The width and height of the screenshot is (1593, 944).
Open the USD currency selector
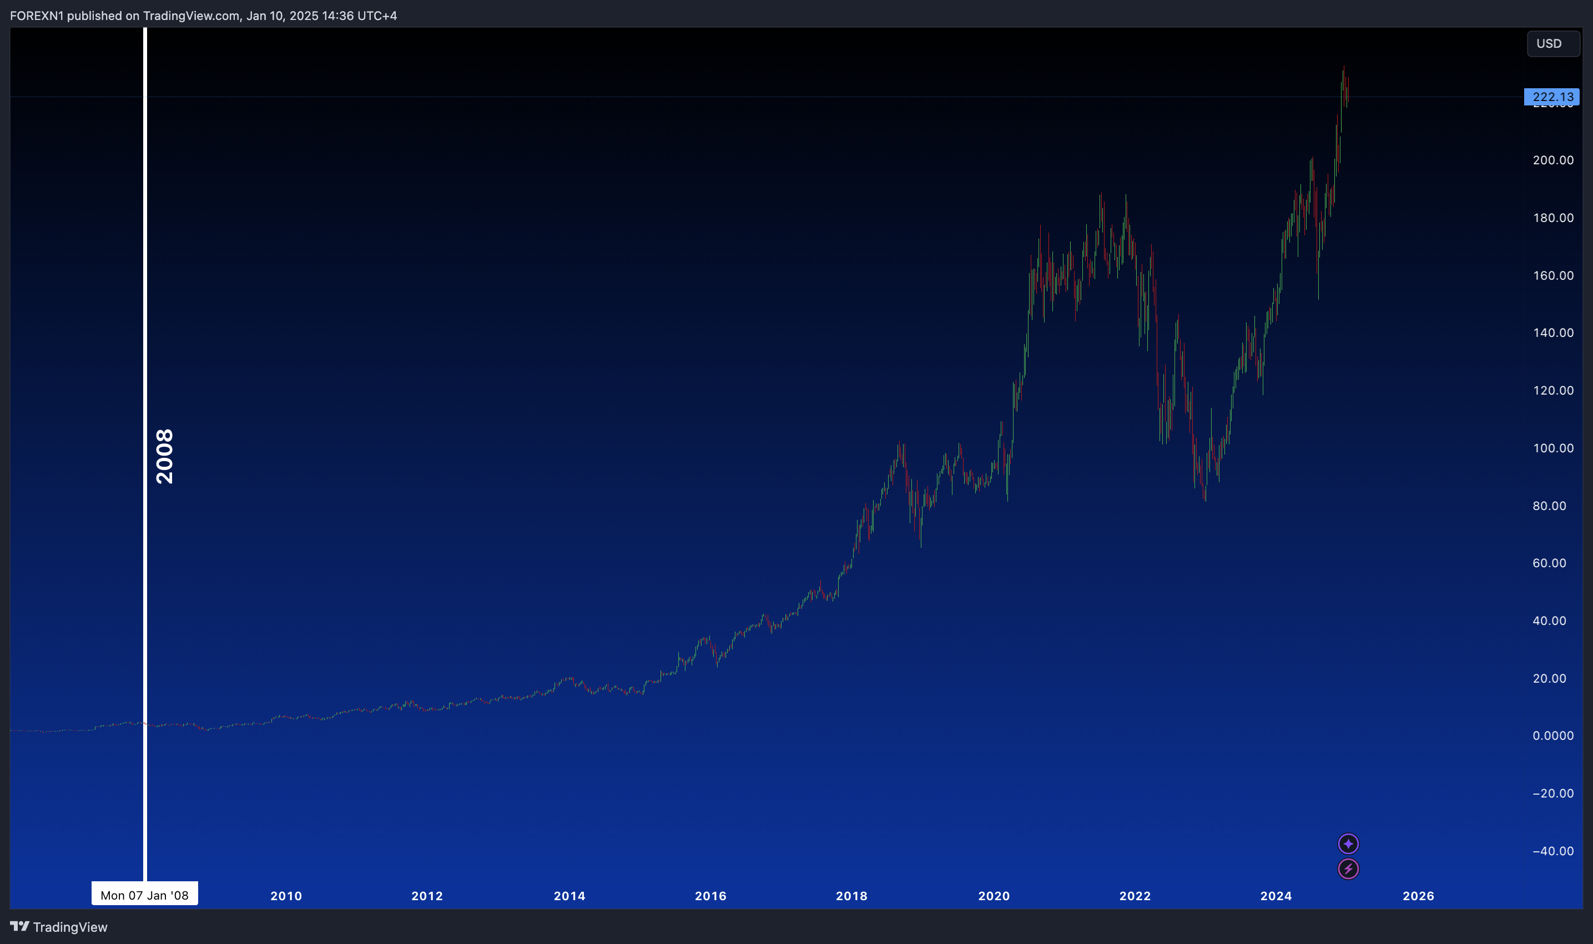click(1553, 43)
